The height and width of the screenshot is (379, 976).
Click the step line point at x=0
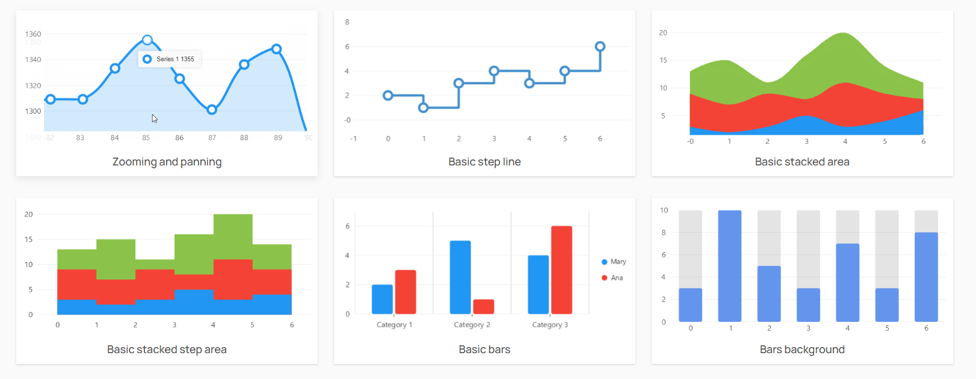point(388,96)
